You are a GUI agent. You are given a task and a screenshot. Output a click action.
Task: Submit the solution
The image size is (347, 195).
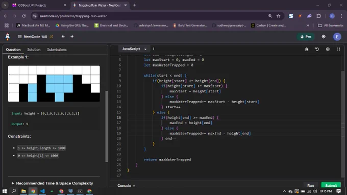tap(331, 185)
